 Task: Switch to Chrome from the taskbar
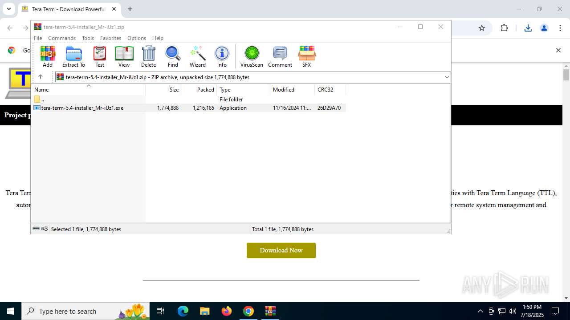248,311
